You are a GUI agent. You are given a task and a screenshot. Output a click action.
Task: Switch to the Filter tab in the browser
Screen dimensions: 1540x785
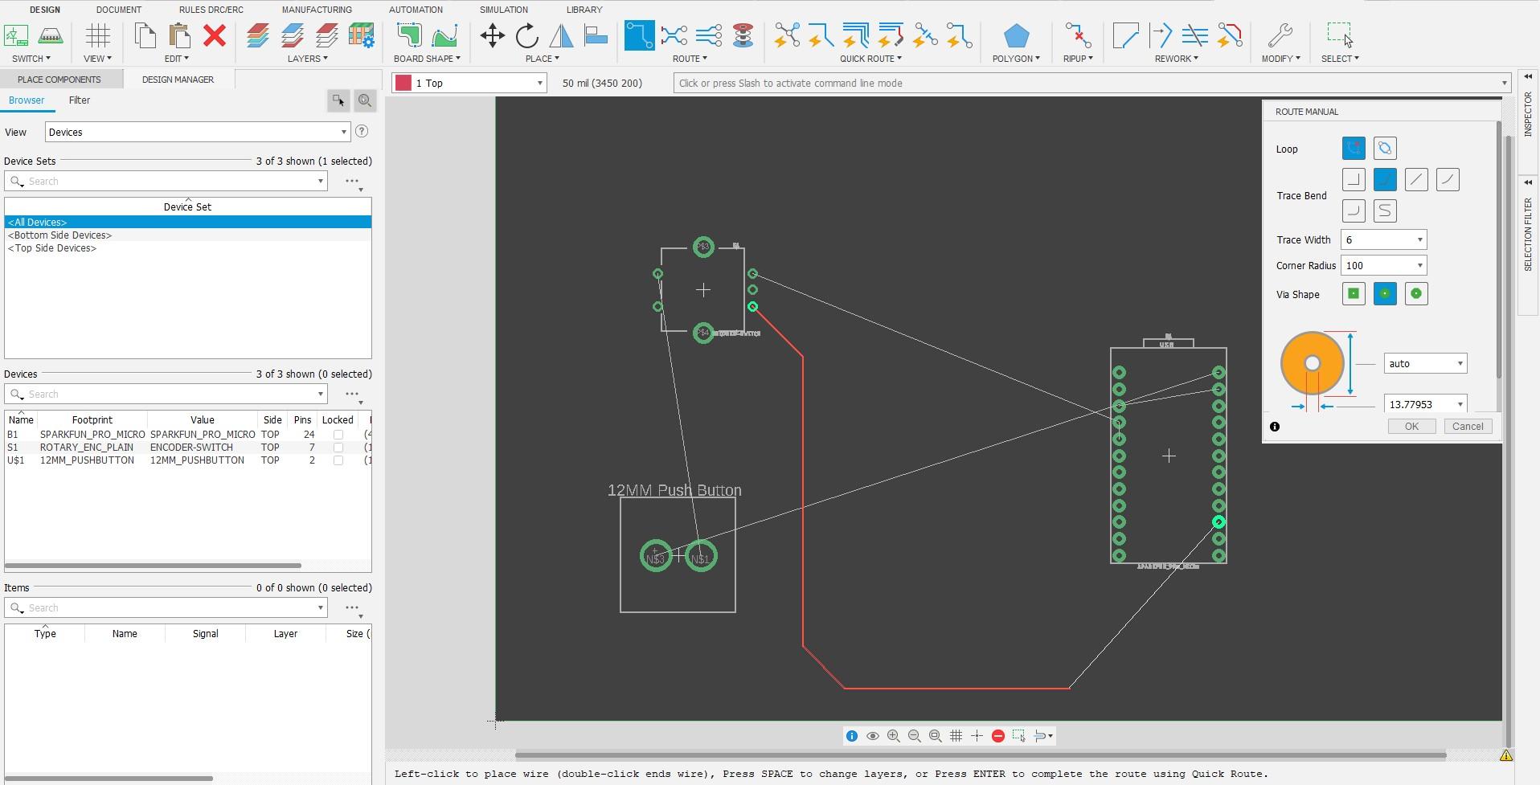[79, 100]
